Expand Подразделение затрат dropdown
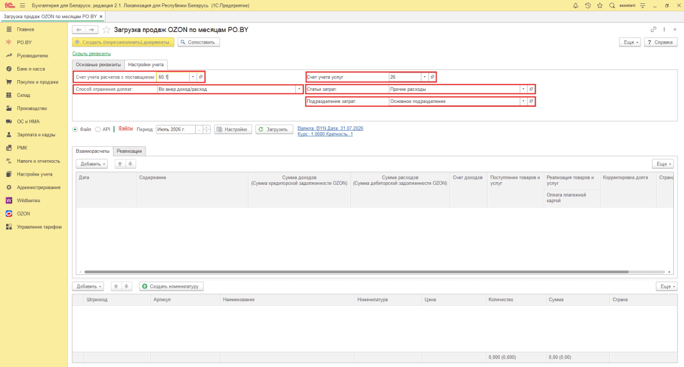Viewport: 684px width, 367px height. (x=523, y=101)
